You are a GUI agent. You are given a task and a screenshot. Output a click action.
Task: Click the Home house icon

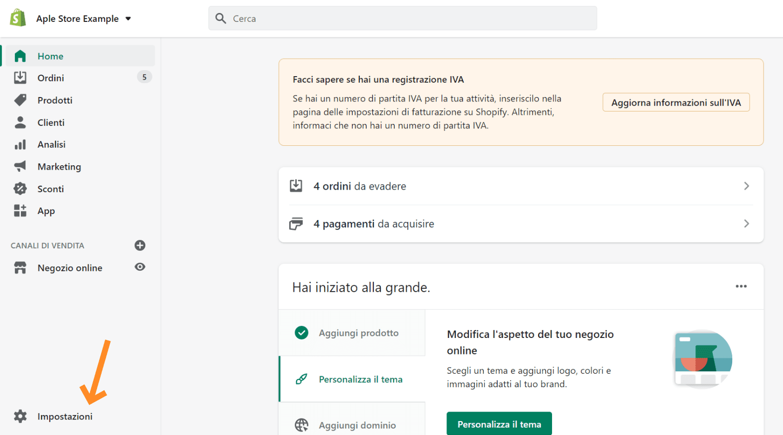(x=20, y=56)
